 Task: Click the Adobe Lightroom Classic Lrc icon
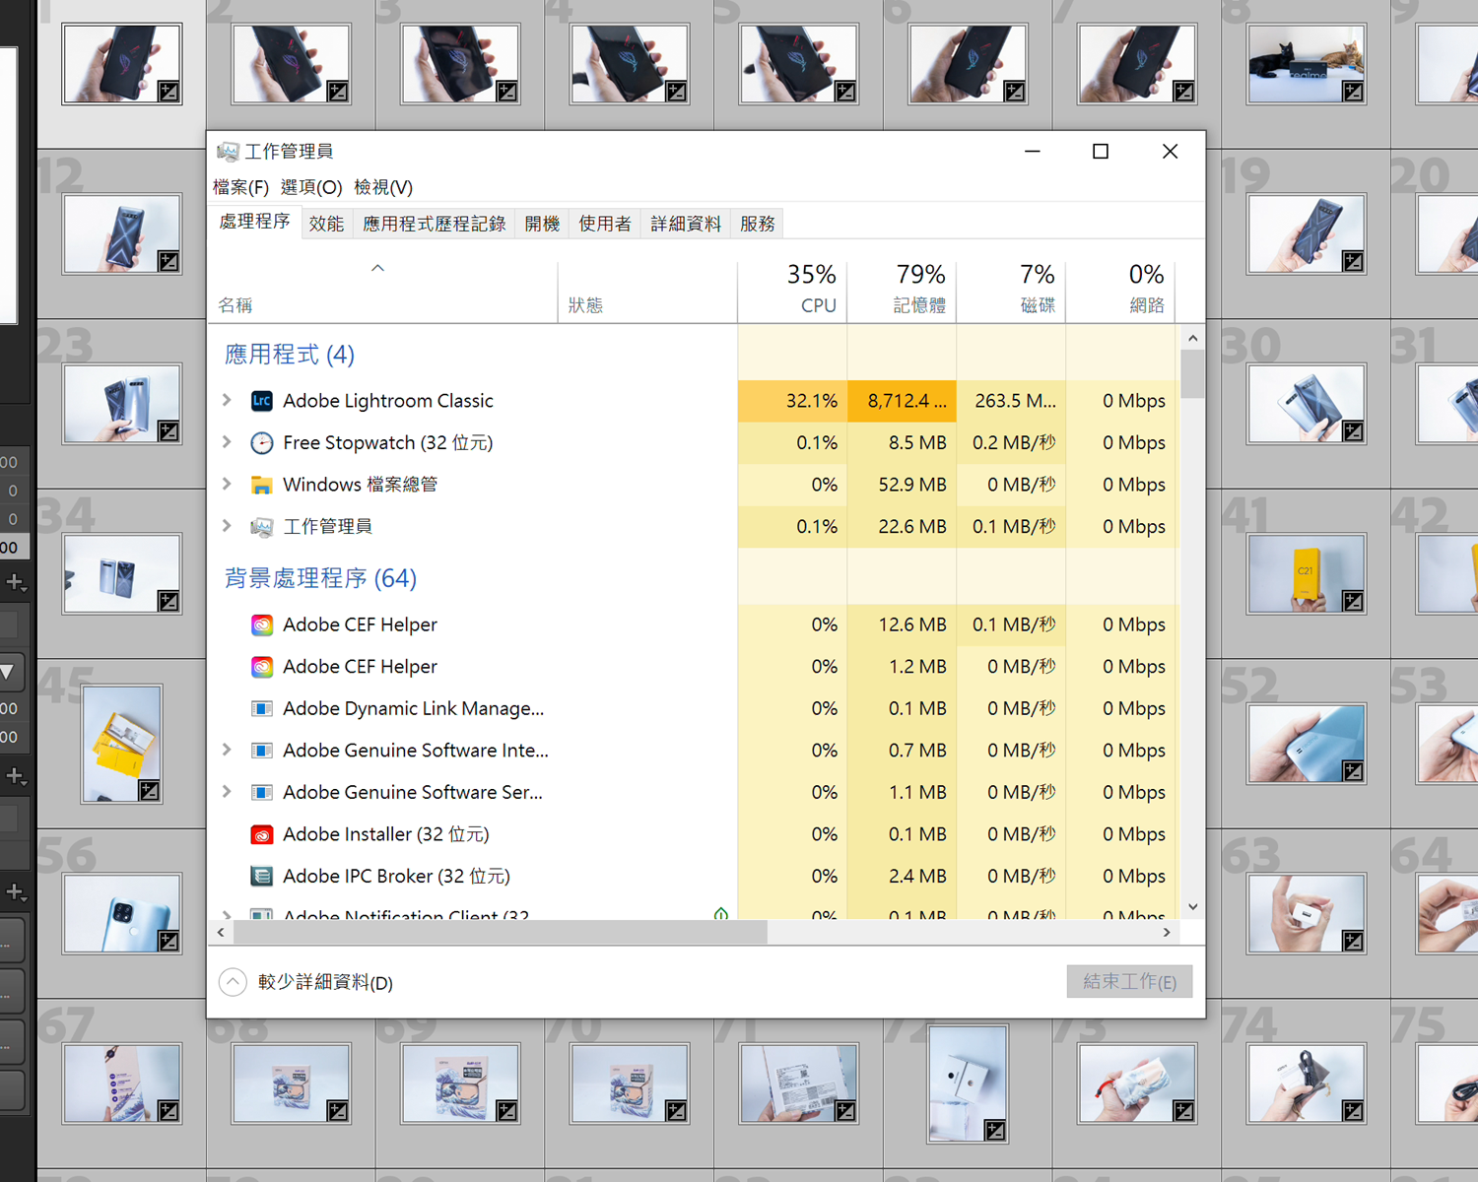click(x=261, y=401)
